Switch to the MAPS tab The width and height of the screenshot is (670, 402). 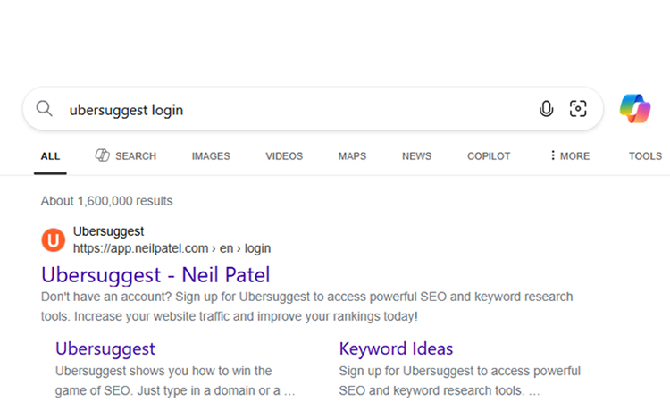coord(352,156)
